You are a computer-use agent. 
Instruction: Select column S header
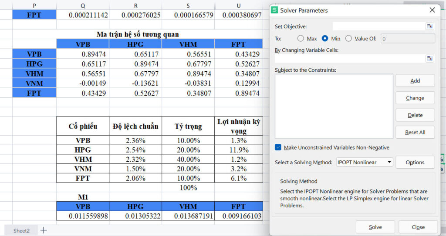click(x=188, y=6)
